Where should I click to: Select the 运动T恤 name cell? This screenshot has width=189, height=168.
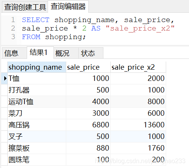[37, 101]
